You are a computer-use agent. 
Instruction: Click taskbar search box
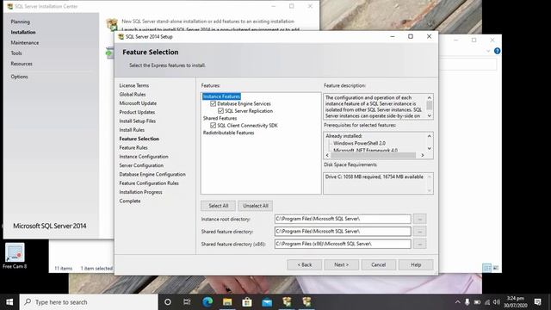pos(89,302)
